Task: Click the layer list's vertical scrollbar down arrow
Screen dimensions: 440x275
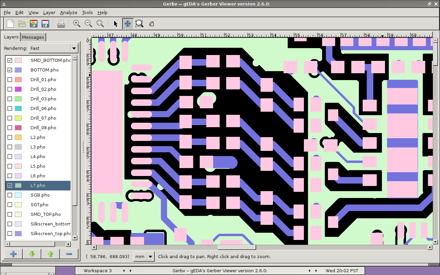Action: coord(75,238)
